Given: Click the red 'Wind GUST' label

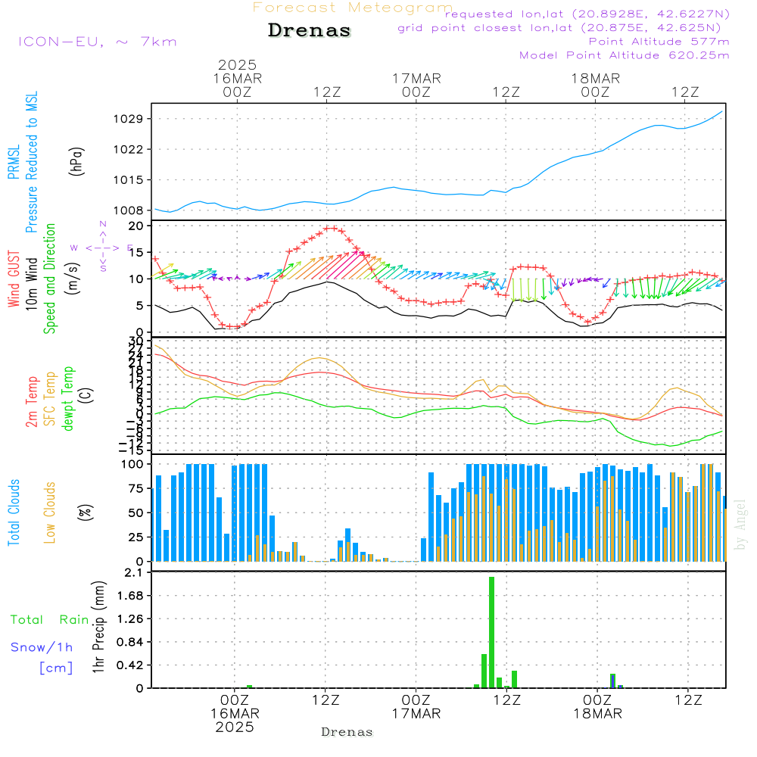Looking at the screenshot, I should click(x=14, y=279).
